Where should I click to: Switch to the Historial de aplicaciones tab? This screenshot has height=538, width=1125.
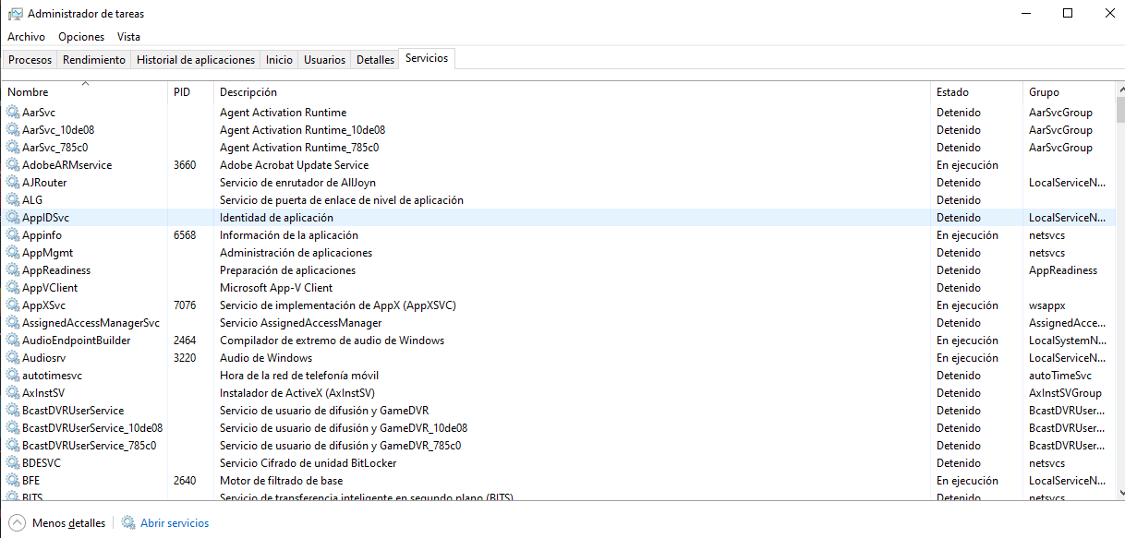[x=196, y=60]
